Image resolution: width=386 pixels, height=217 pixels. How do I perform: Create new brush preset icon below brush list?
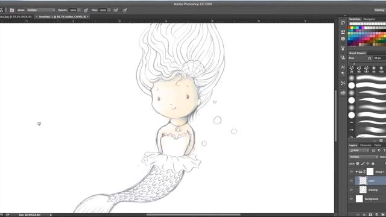click(x=381, y=140)
